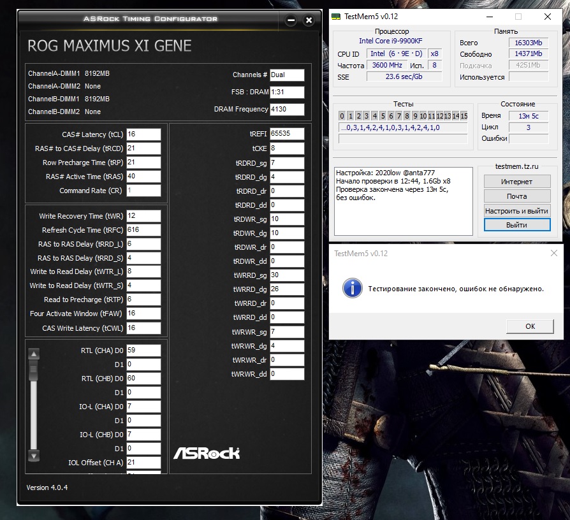Click the tCKE value field
The height and width of the screenshot is (520, 570).
(287, 148)
